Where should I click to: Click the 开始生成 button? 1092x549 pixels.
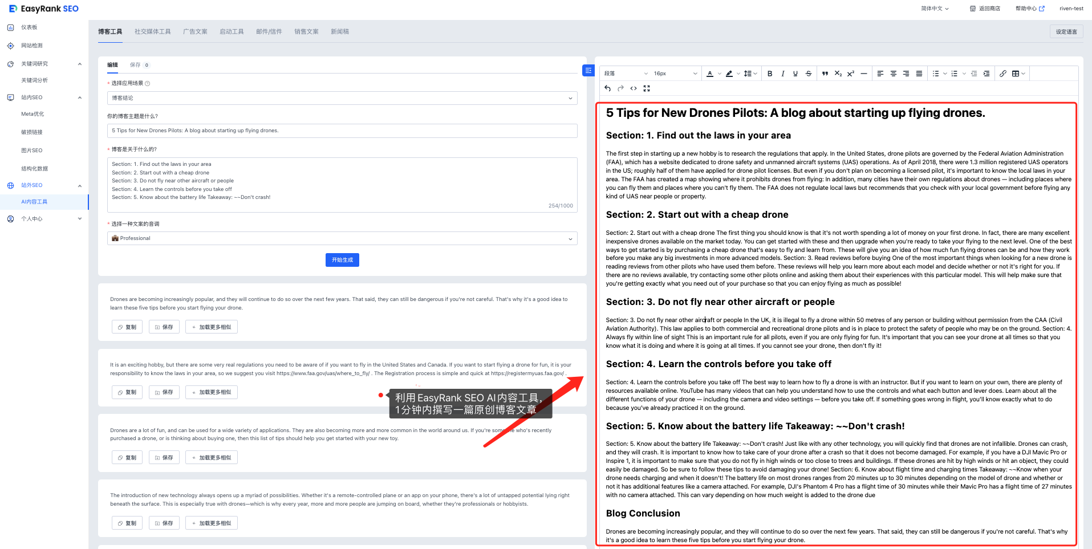[x=342, y=260]
